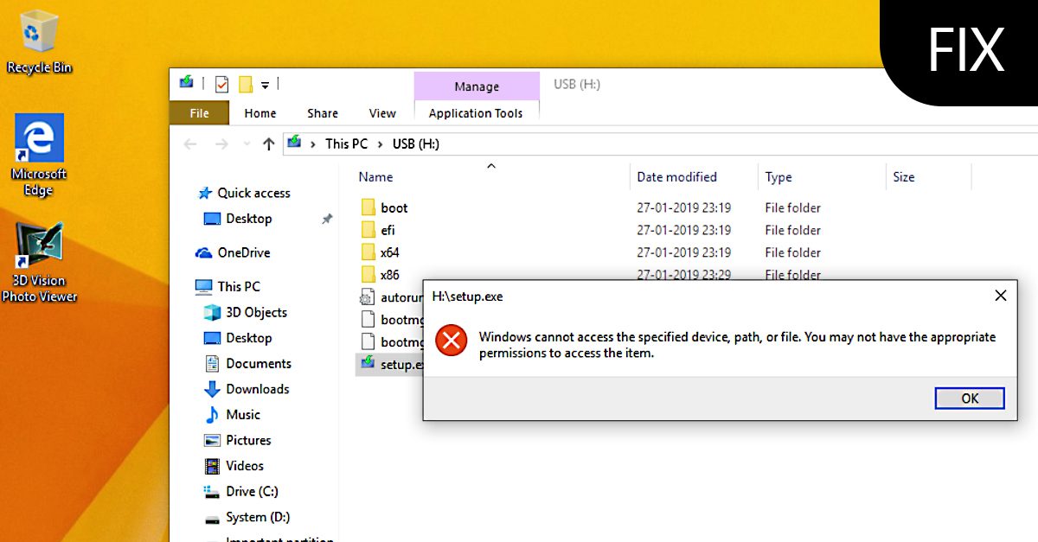This screenshot has height=542, width=1038.
Task: Open the recent locations dropdown beside navigation arrows
Action: (x=246, y=143)
